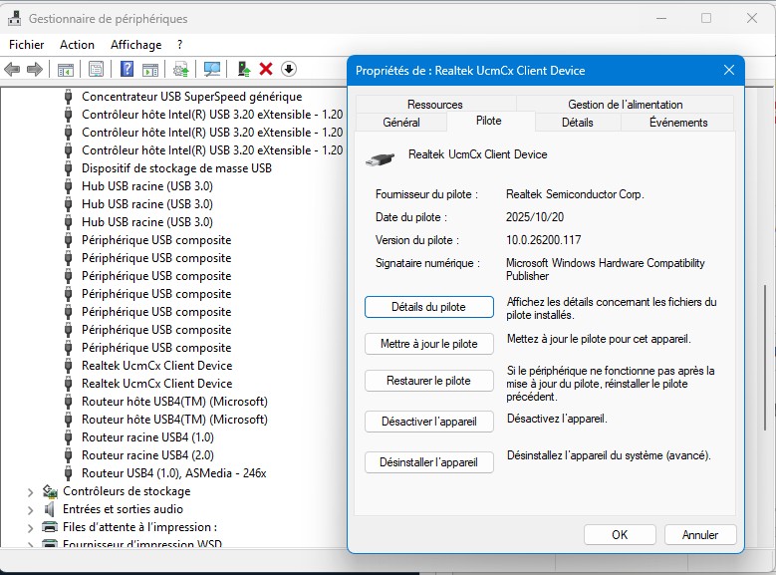
Task: Click the red X uninstall device icon
Action: 266,69
